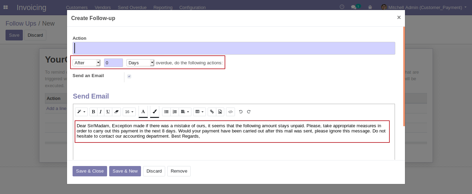Toggle underline formatting in email editor
472x194 pixels.
pyautogui.click(x=108, y=112)
